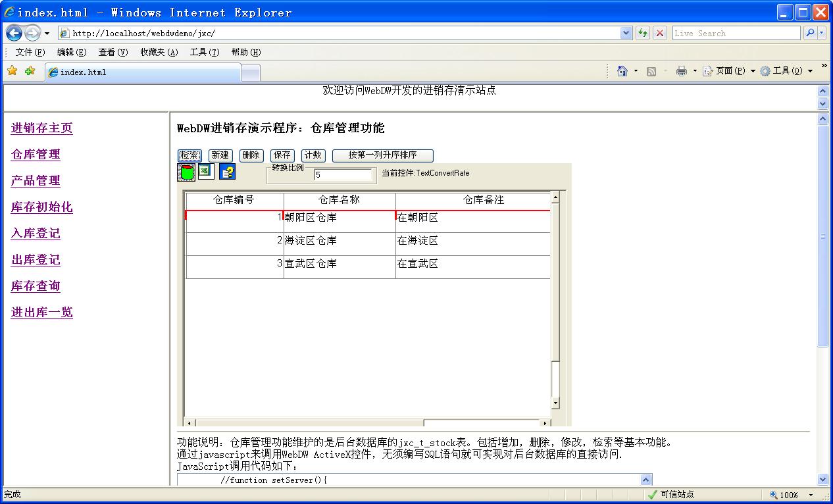Click the green database cylinder icon
Screen dimensions: 833x504
tap(187, 172)
